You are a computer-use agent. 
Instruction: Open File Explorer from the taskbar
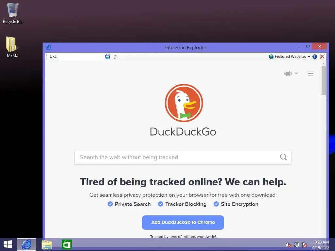coord(47,244)
